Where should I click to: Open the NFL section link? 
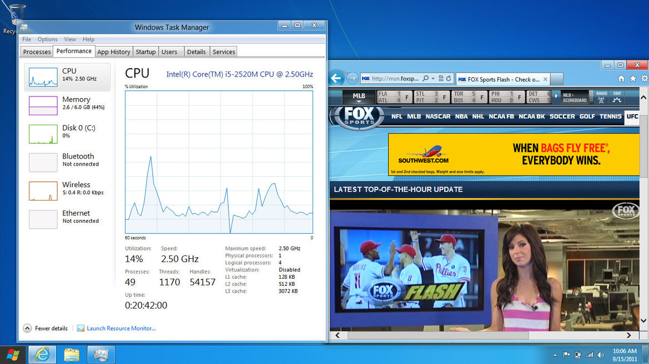coord(396,116)
